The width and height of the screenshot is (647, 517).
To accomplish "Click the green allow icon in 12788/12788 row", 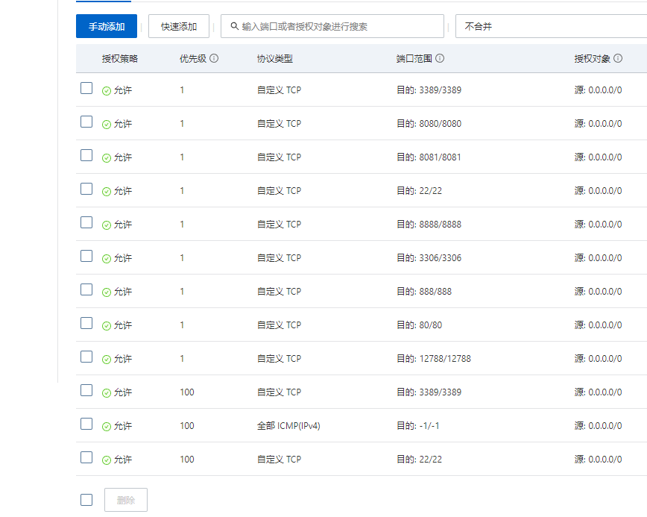I will [107, 360].
